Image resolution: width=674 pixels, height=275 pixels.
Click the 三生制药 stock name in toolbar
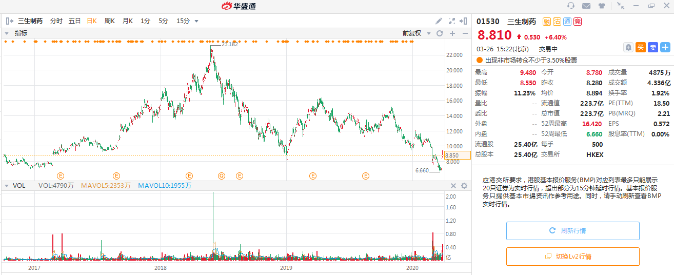click(30, 21)
